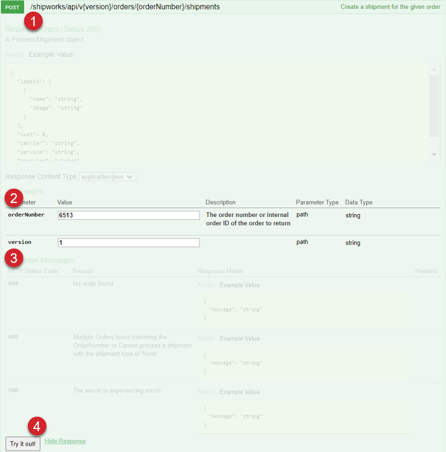Image resolution: width=446 pixels, height=452 pixels.
Task: Click the version value field
Action: click(x=128, y=242)
